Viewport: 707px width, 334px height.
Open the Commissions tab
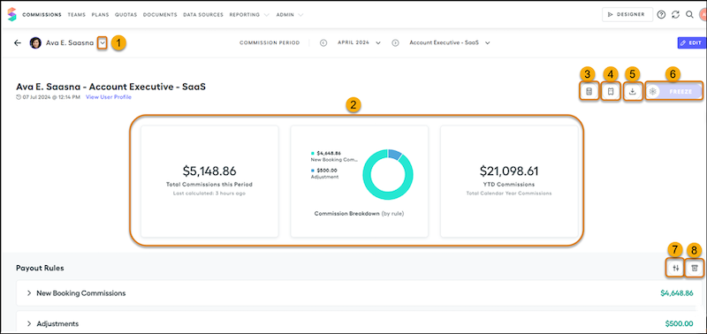(42, 14)
